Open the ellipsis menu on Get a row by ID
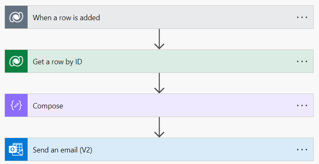Screen dimensions: 319x164 coord(302,61)
